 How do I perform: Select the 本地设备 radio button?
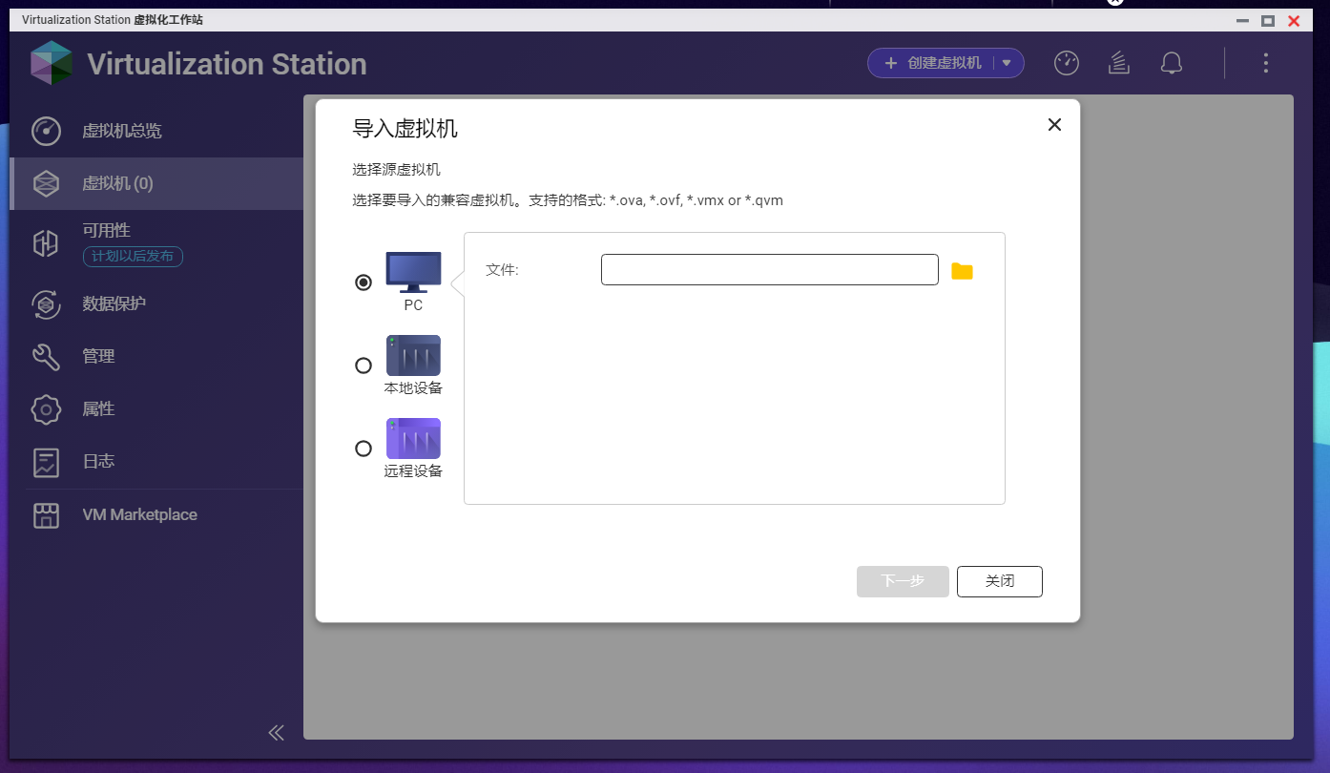point(364,366)
